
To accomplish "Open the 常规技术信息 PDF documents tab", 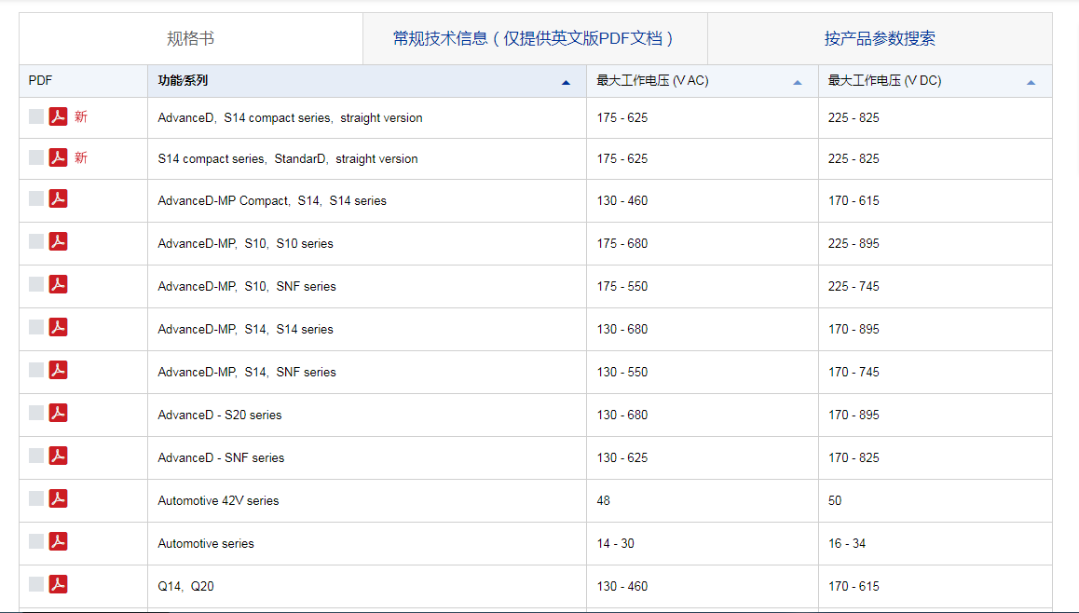I will point(535,38).
